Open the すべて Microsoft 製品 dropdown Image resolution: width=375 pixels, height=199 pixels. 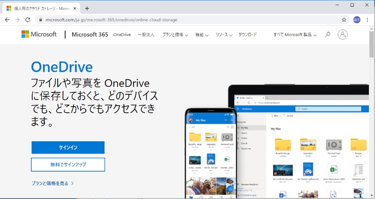click(x=295, y=35)
